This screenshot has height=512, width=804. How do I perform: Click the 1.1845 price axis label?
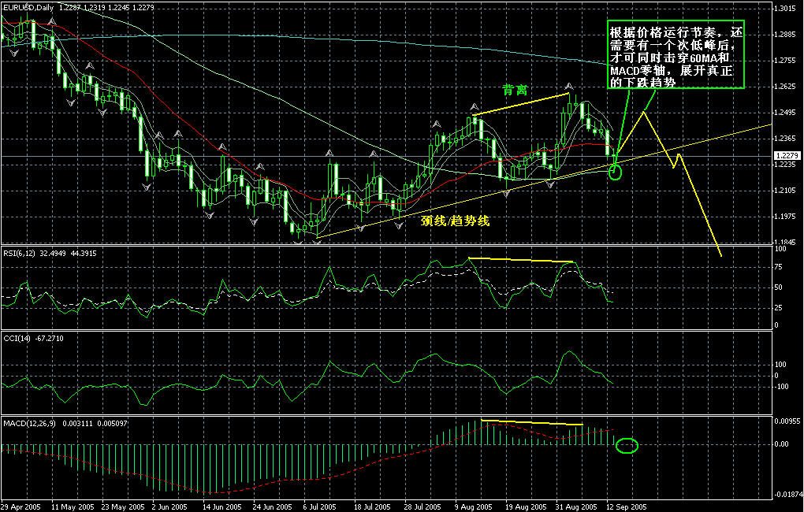tap(785, 242)
